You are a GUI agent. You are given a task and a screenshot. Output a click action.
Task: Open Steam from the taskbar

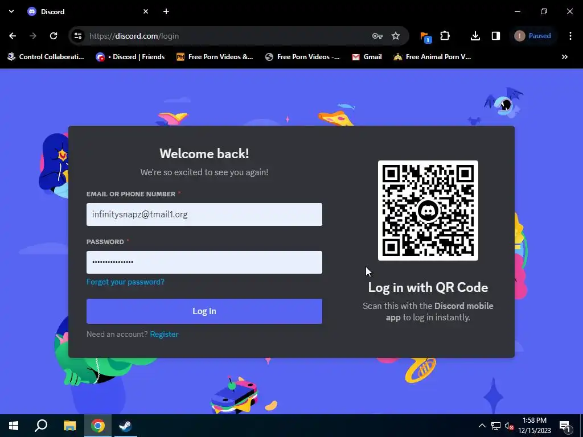(125, 426)
